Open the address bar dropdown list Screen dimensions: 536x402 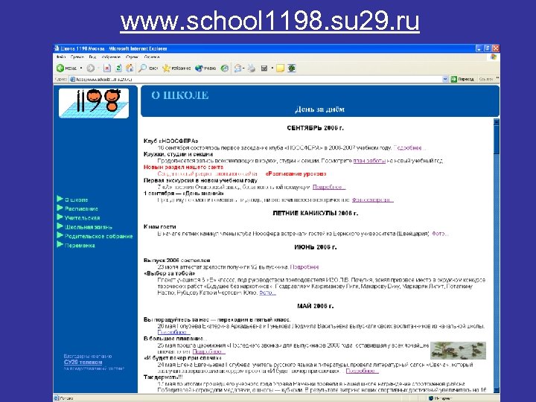tap(445, 80)
